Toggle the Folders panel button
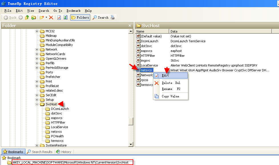The image size is (279, 165). click(x=80, y=17)
